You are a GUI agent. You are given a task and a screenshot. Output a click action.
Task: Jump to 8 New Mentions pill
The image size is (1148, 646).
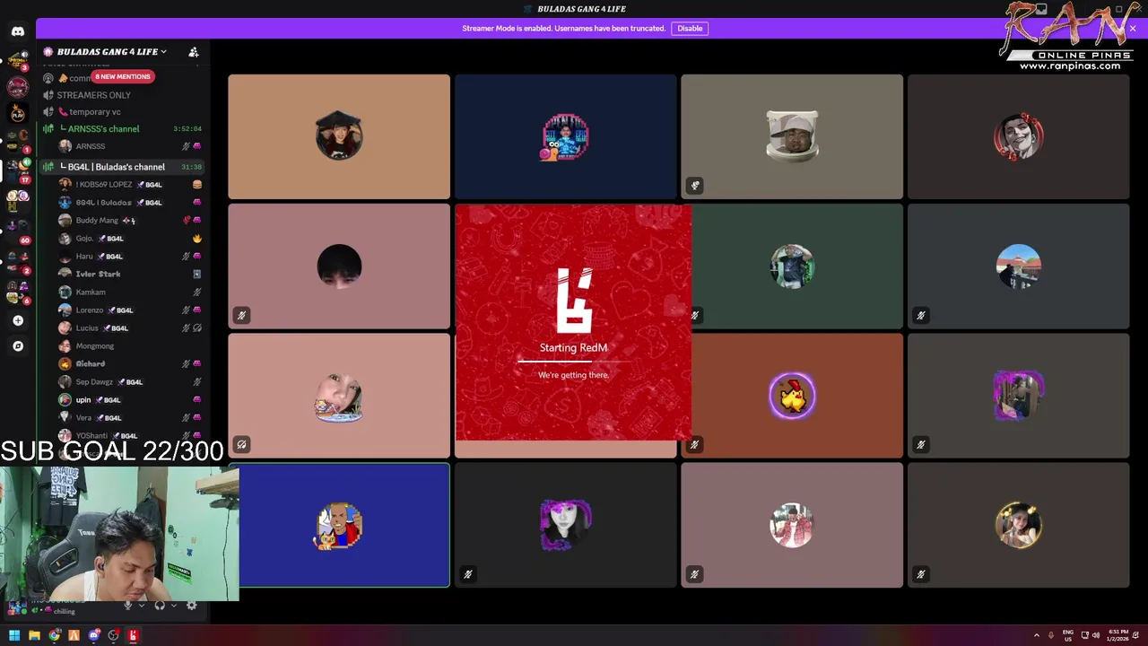(x=123, y=76)
